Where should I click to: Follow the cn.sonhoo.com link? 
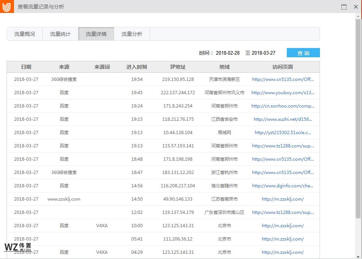[x=283, y=106]
